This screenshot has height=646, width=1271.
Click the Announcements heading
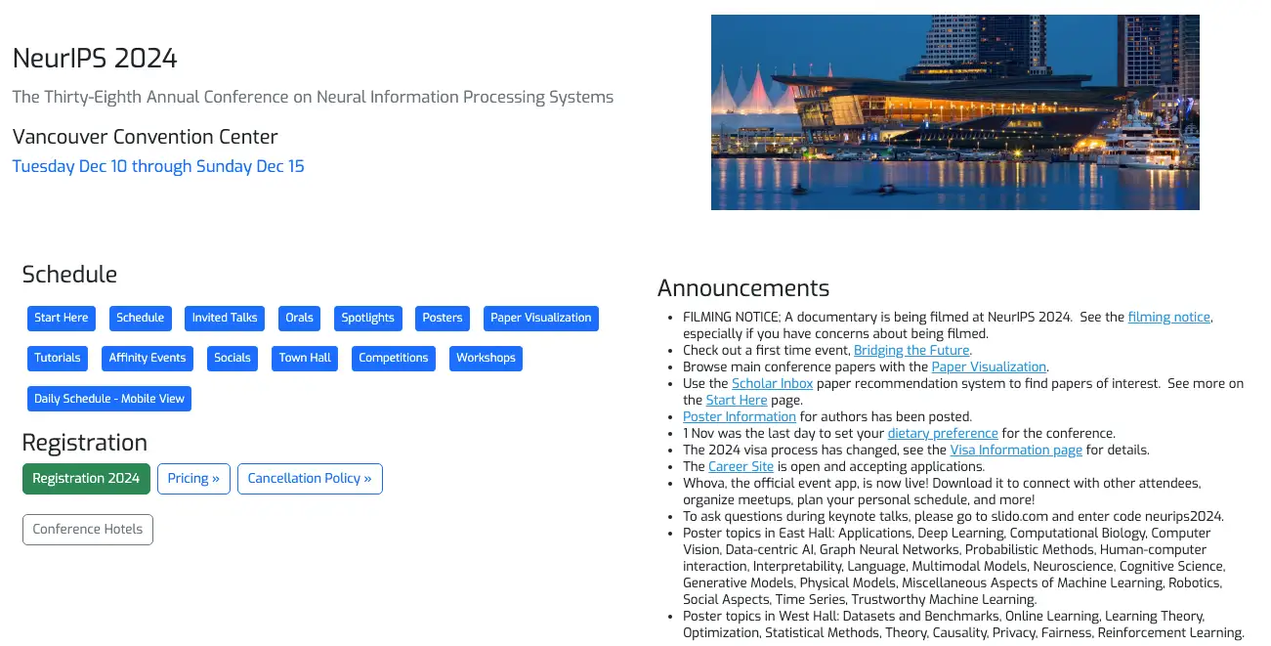point(743,288)
